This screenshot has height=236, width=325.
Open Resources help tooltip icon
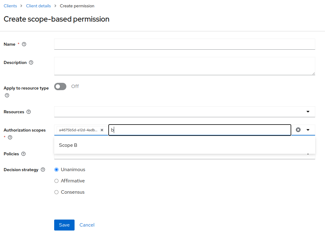click(29, 112)
